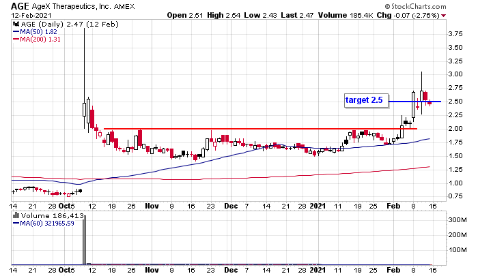
Task: Click the tall October volume spike bar
Action: click(85, 240)
